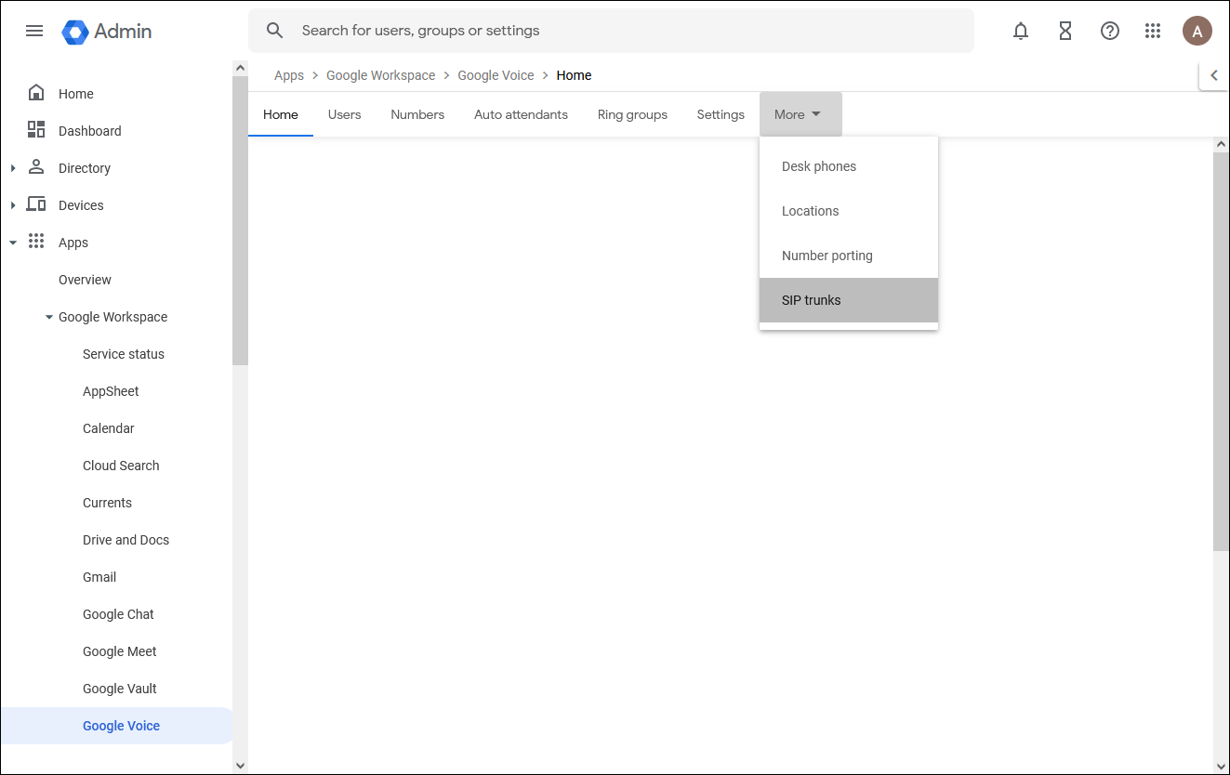Click main content scrollbar down arrow
Viewport: 1230px width, 775px height.
coord(1222,766)
